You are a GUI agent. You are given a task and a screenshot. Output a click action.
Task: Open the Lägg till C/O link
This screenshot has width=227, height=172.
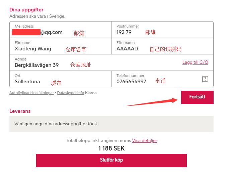click(195, 62)
